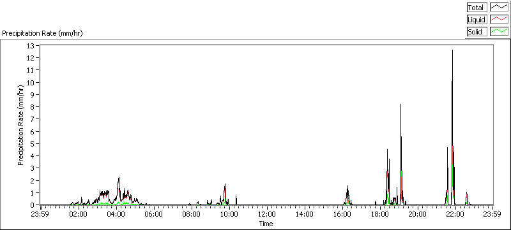The width and height of the screenshot is (511, 230).
Task: Click the 23:59 end time axis label
Action: (492, 214)
